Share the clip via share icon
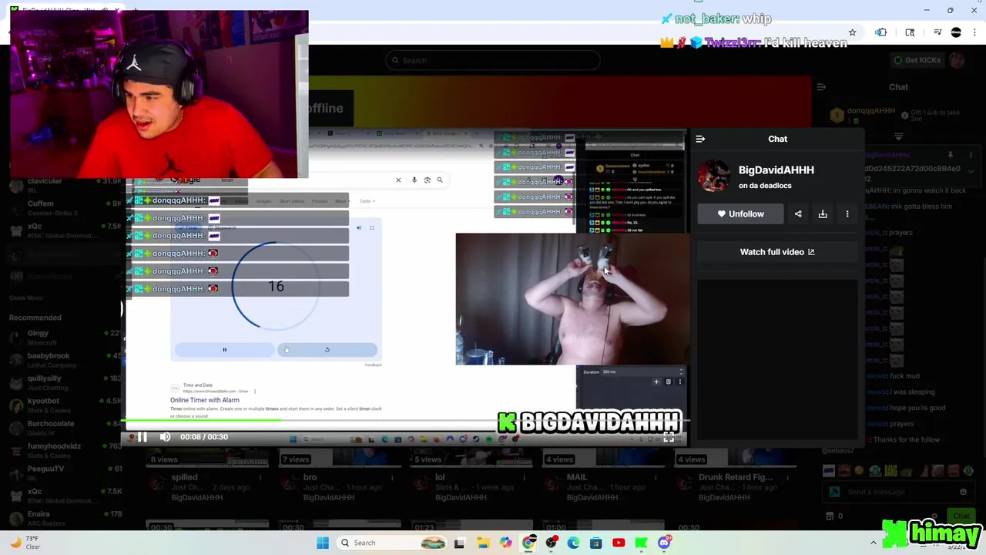Image resolution: width=986 pixels, height=555 pixels. click(x=798, y=214)
